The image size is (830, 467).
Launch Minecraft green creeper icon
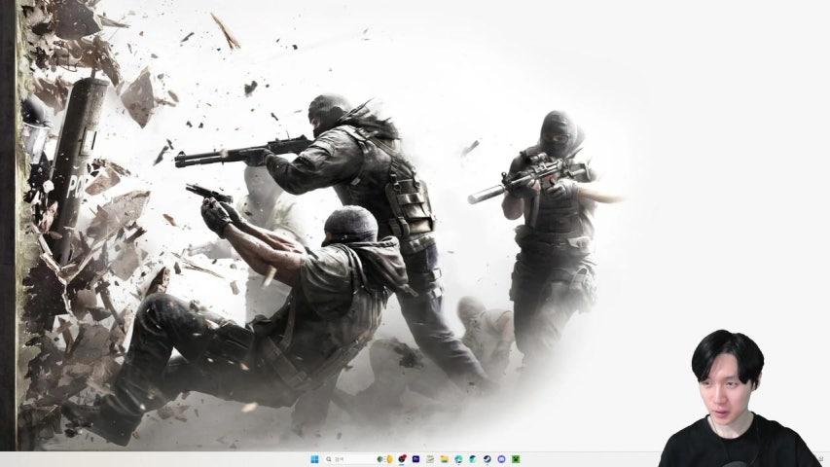click(516, 459)
